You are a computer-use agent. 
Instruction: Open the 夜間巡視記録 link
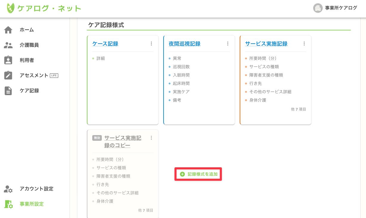pos(184,44)
